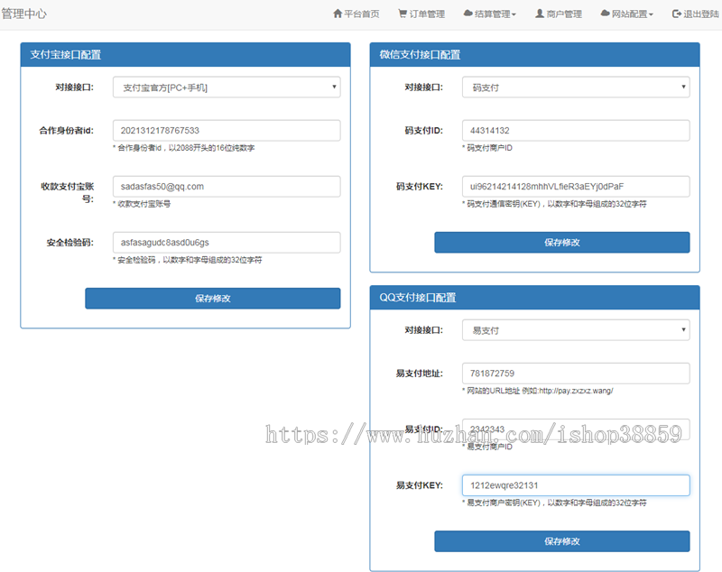Click the hint showing http://pay.zxzxz.wang/ example
Screen dimensions: 722x572
tap(538, 392)
